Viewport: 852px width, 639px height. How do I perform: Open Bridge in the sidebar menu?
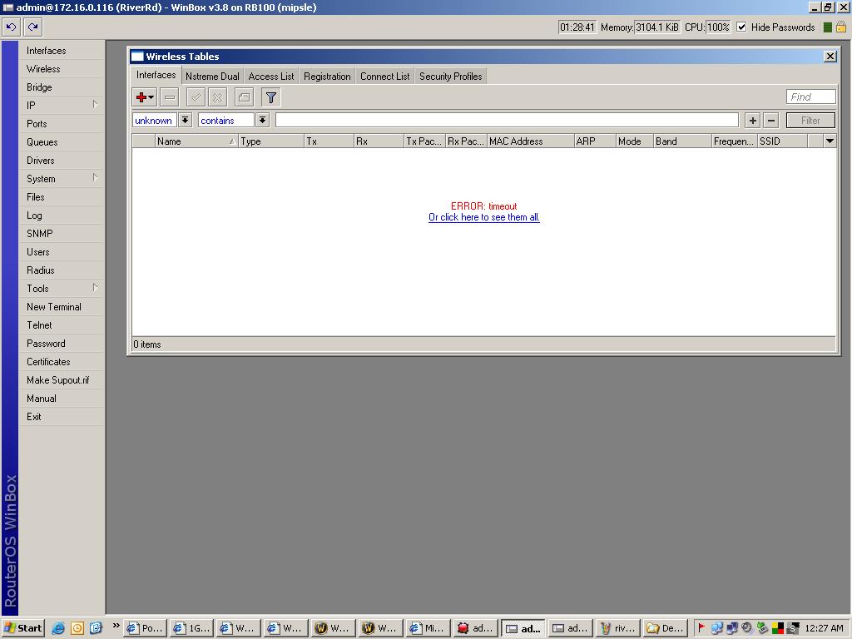click(61, 87)
